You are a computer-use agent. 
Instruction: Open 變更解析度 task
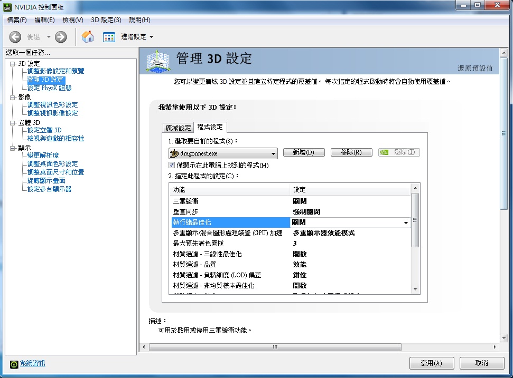pos(43,156)
